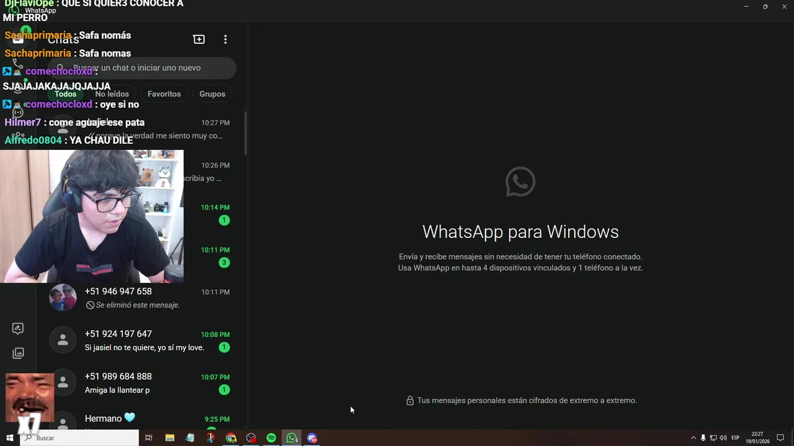Open the Windows notification center
794x446 pixels.
coord(780,438)
